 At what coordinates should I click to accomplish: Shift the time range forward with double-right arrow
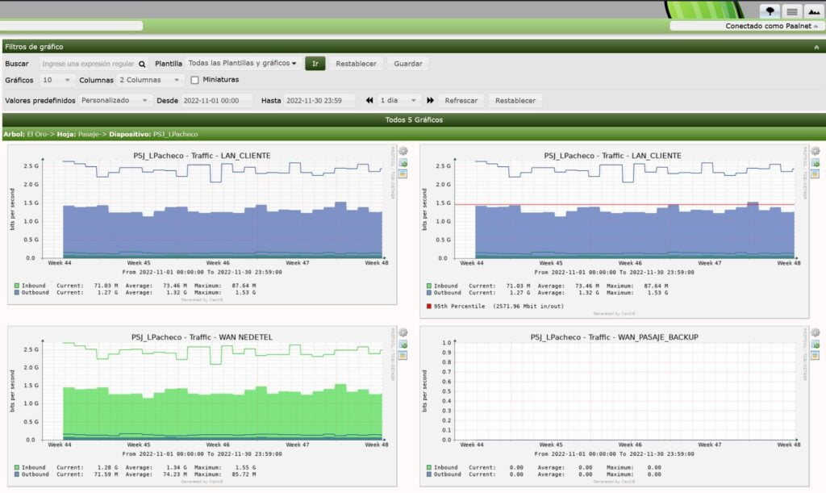coord(431,101)
